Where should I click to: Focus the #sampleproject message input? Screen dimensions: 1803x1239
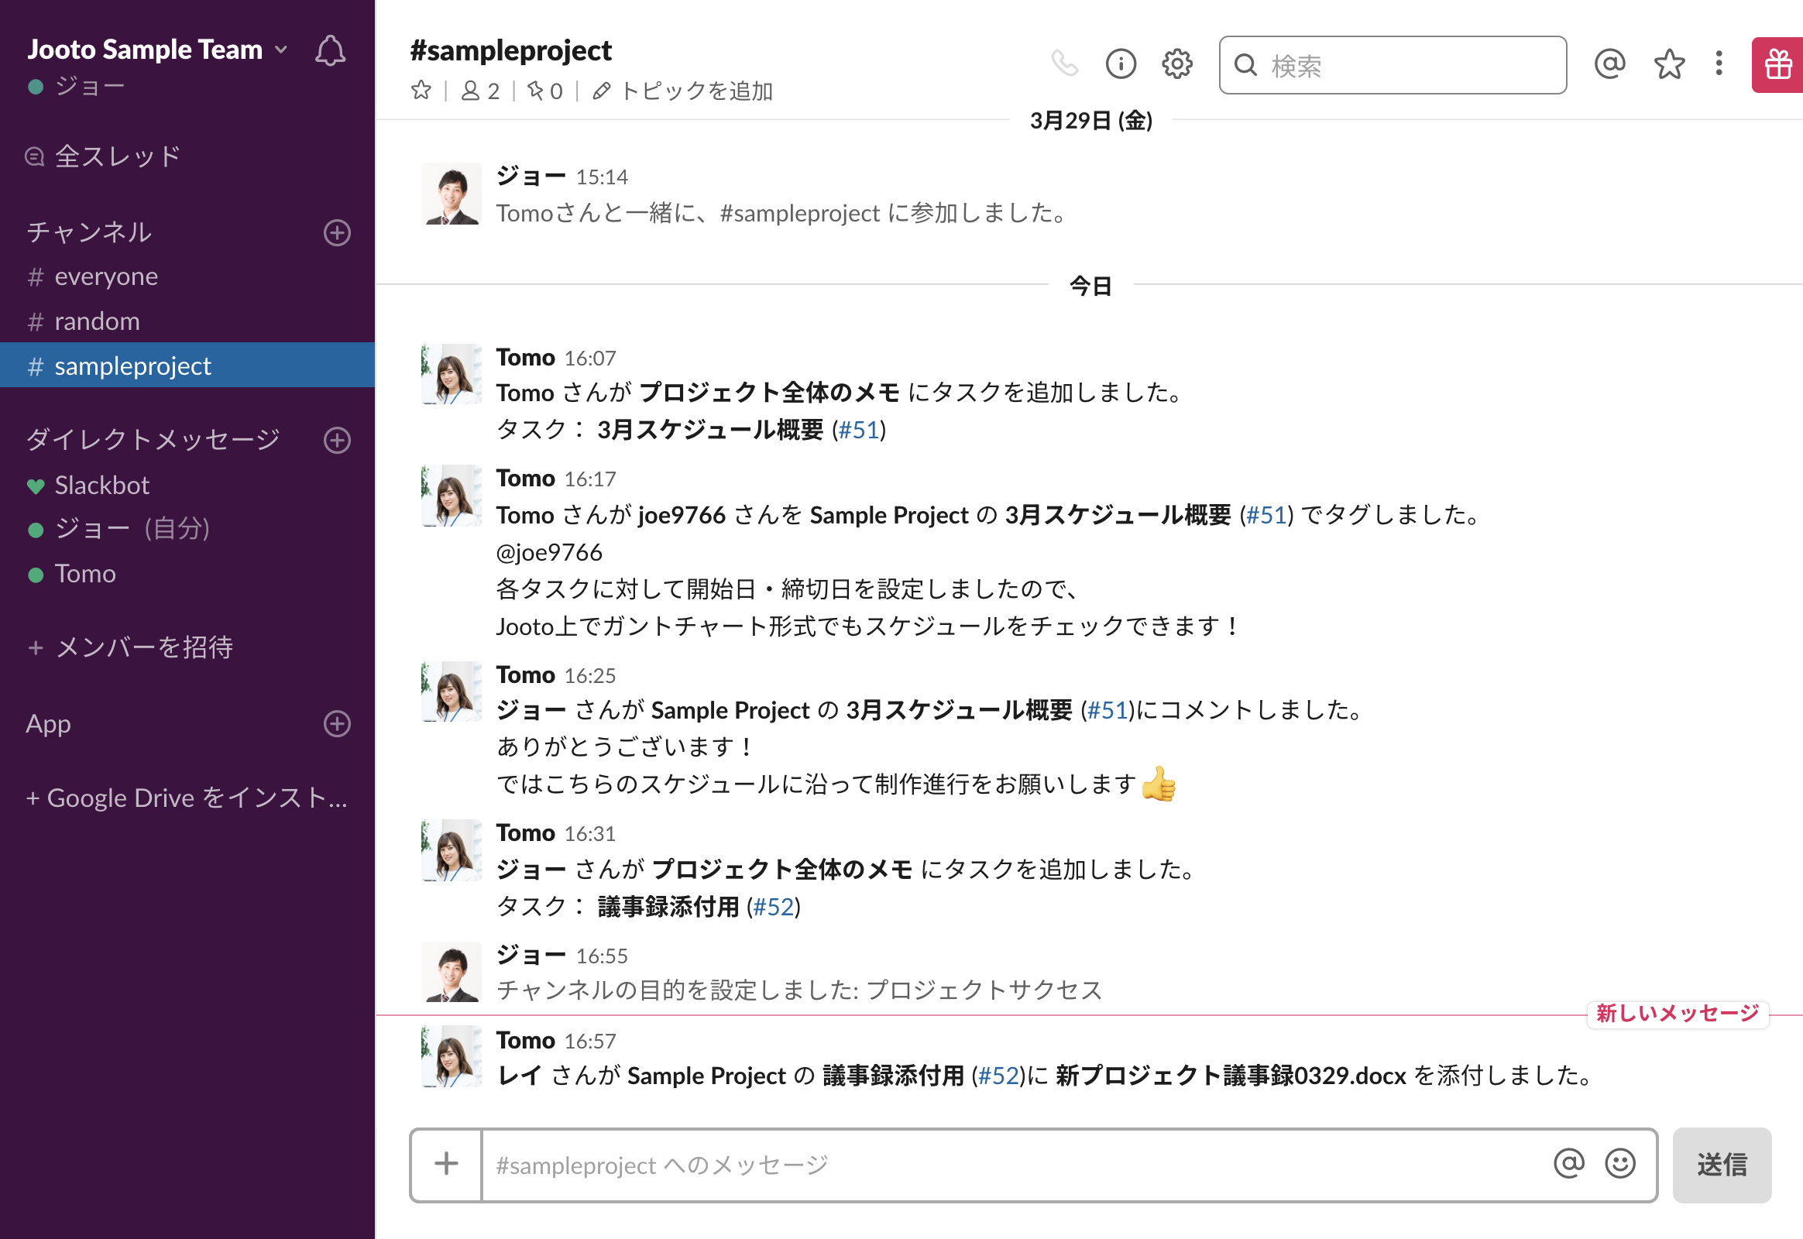1009,1165
